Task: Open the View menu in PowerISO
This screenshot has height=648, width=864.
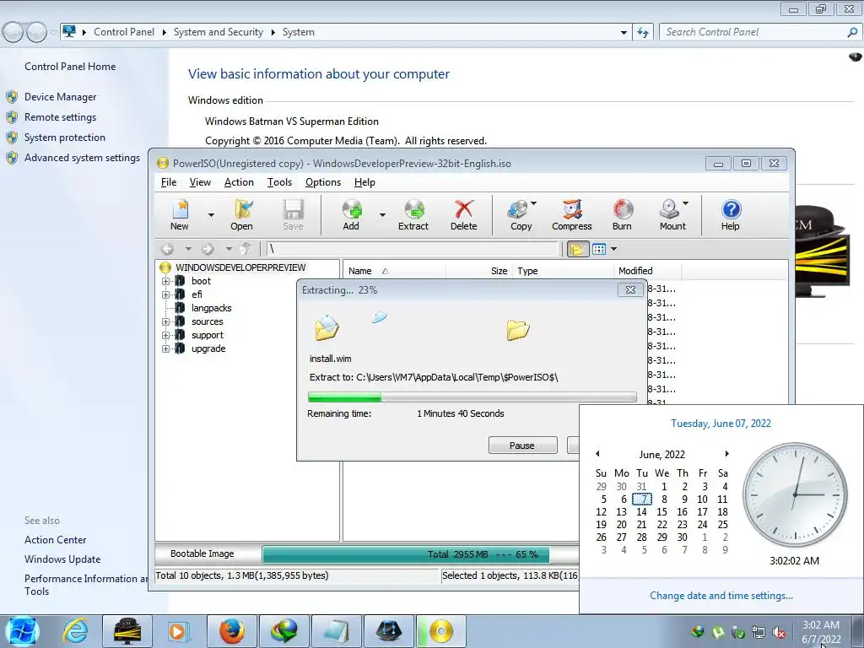Action: click(x=200, y=182)
